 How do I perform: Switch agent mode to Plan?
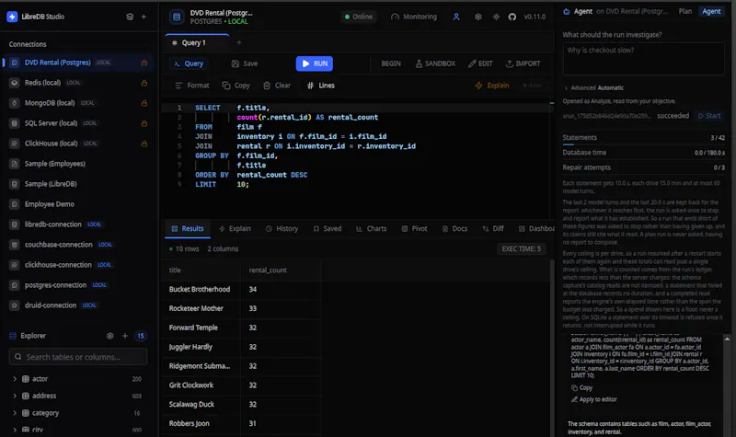(x=684, y=11)
